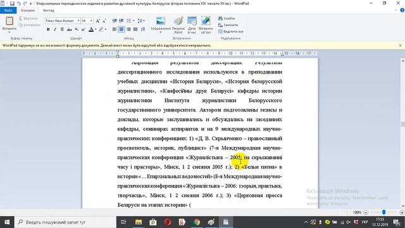
Task: Click Знайти (find) in editing group
Action: pyautogui.click(x=227, y=18)
